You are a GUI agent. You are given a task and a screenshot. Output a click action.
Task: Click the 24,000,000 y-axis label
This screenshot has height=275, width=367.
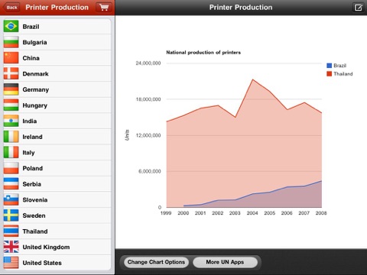(148, 63)
